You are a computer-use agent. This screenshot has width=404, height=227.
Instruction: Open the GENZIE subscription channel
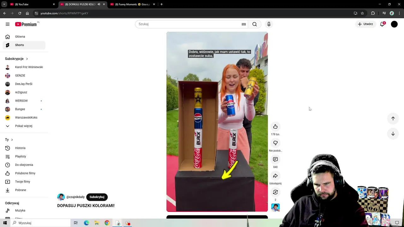24,76
